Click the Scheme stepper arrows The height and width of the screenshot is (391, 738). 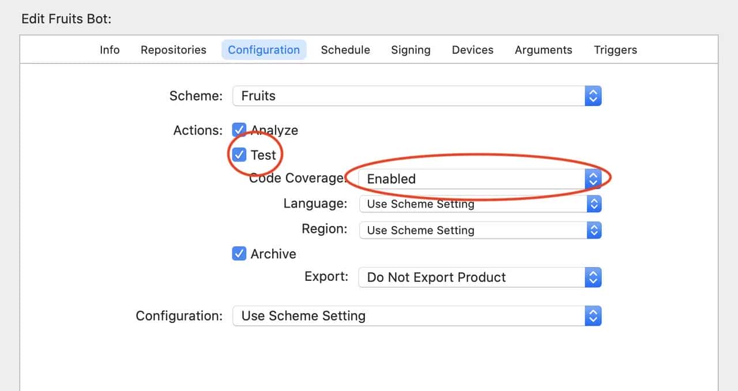tap(593, 96)
